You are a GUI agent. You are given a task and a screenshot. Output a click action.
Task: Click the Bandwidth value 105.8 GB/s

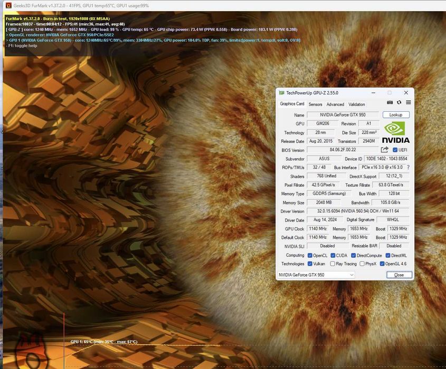coord(390,202)
